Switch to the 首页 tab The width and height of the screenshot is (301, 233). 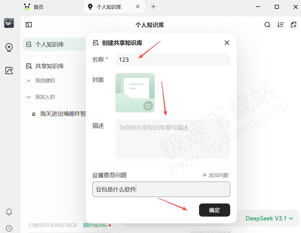[34, 7]
